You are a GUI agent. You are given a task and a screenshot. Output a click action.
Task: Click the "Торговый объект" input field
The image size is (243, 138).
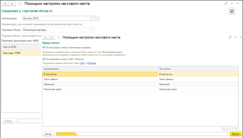tap(57, 30)
